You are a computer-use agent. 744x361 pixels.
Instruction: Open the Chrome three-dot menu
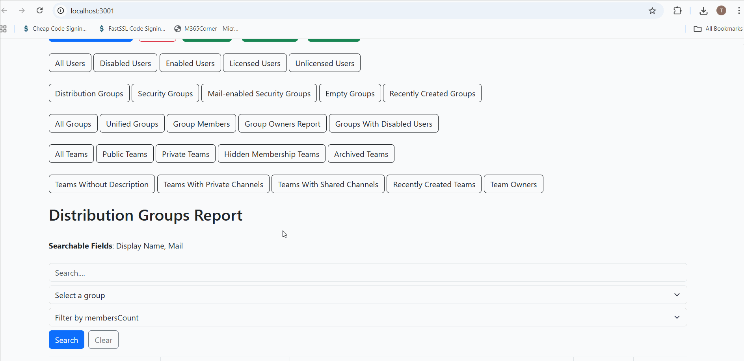tap(739, 11)
